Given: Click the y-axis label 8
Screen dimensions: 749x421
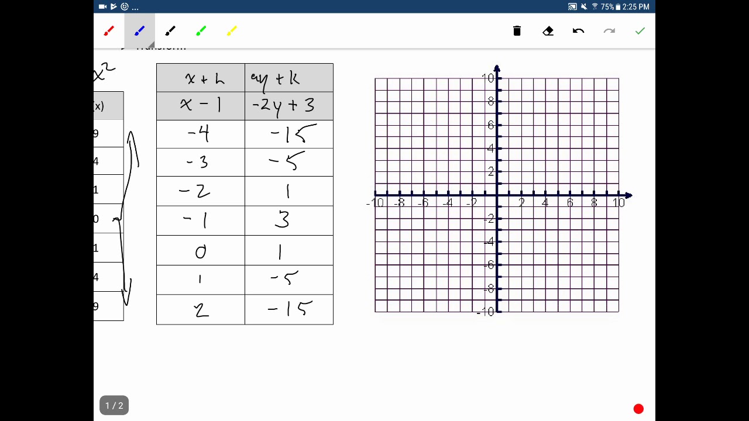Looking at the screenshot, I should 490,102.
